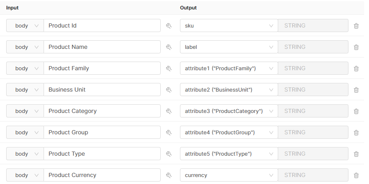Click the Product Name input field

coord(102,47)
